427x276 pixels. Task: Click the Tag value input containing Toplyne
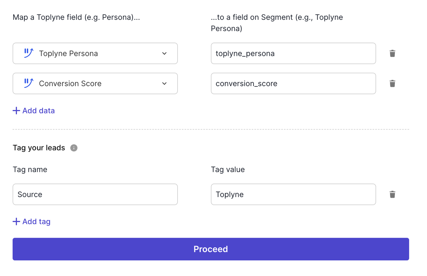(293, 194)
